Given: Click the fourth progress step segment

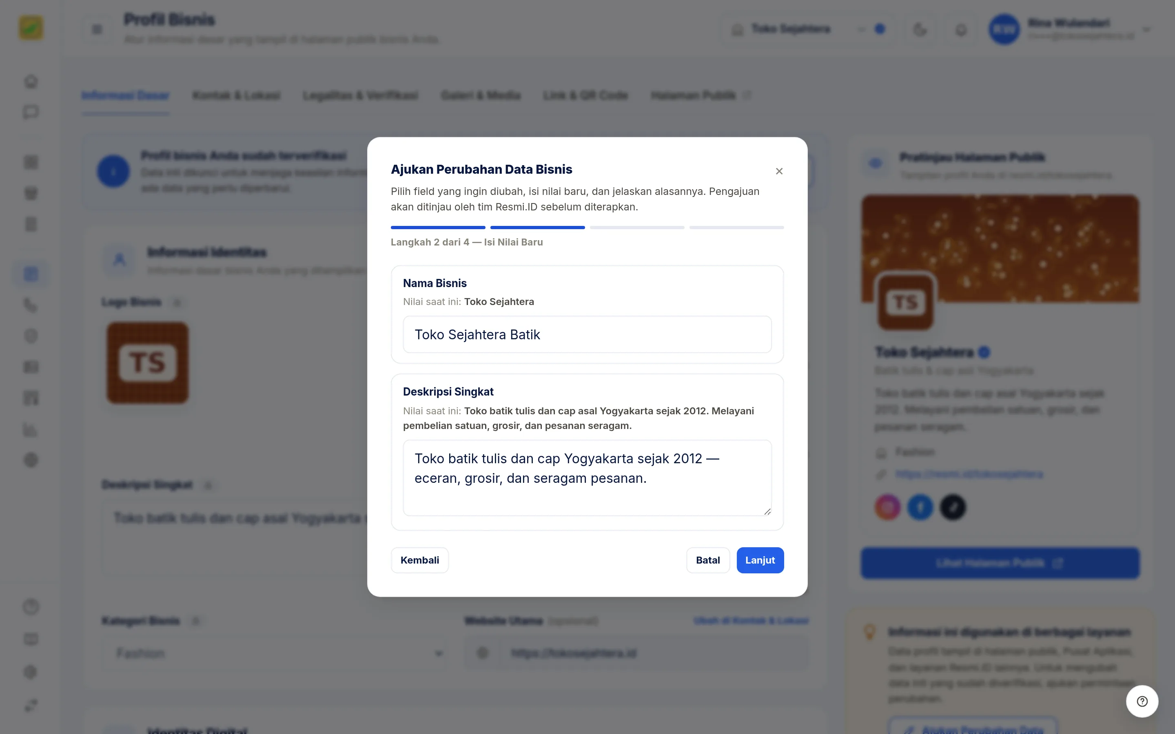Looking at the screenshot, I should click(736, 227).
